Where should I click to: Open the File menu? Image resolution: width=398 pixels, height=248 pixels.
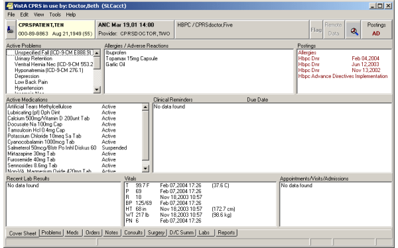point(11,15)
